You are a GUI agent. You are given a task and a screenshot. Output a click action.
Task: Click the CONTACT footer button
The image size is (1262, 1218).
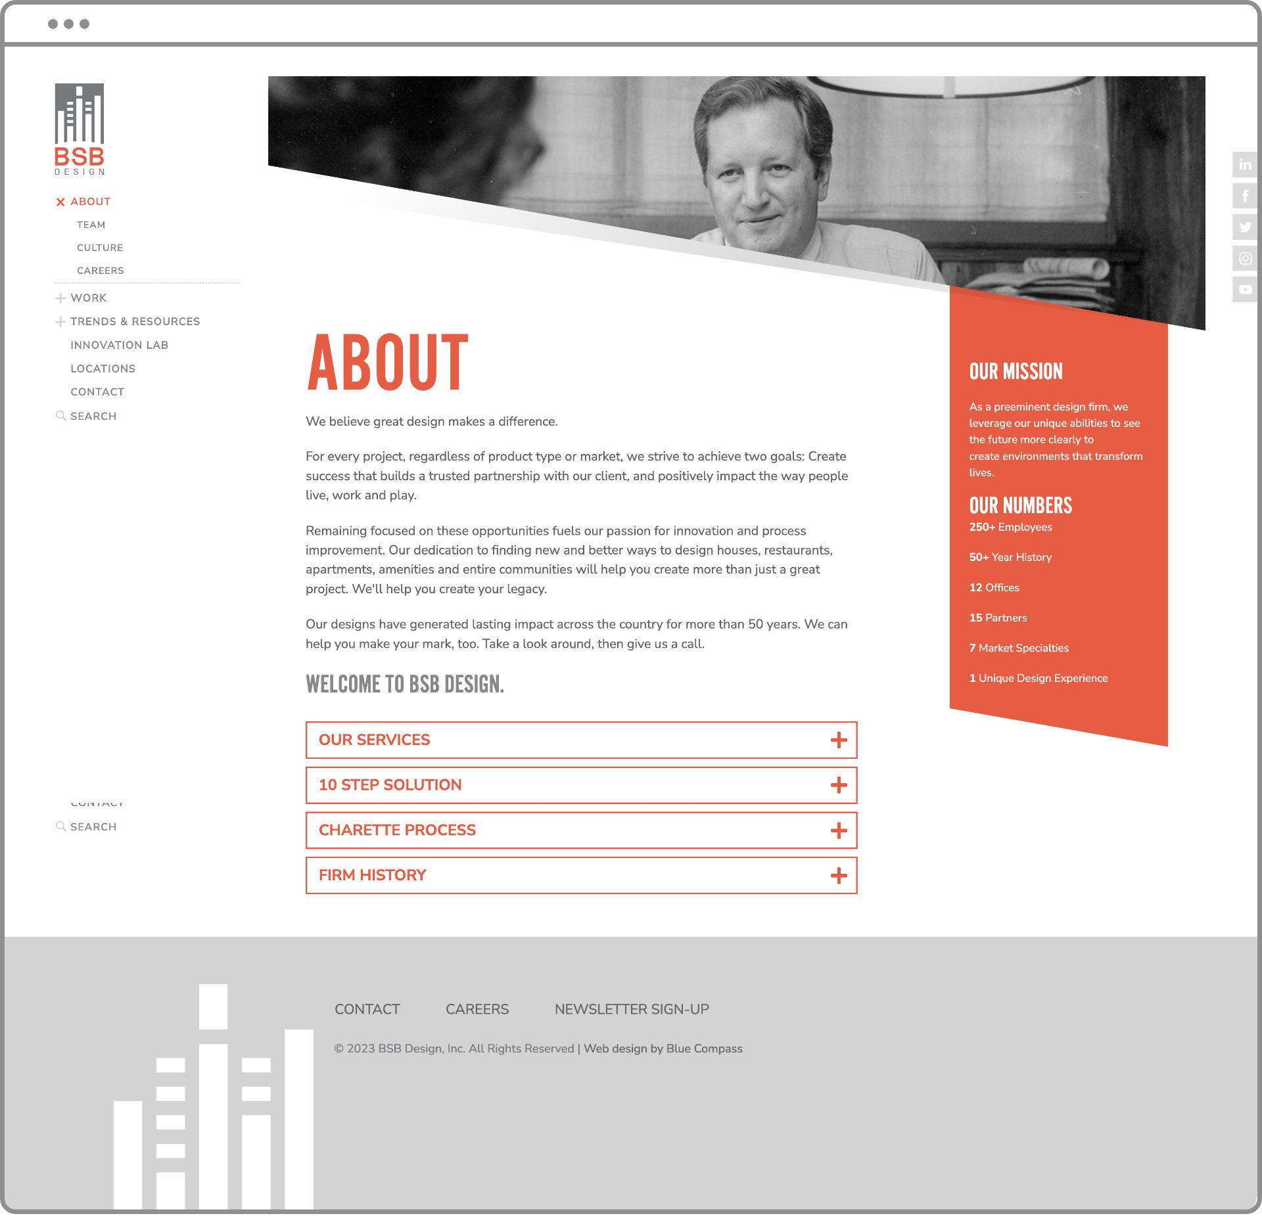pyautogui.click(x=366, y=1008)
